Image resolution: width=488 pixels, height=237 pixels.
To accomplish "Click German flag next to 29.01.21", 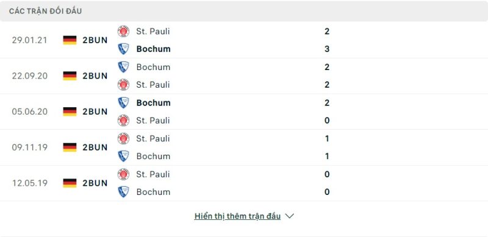I will [70, 40].
